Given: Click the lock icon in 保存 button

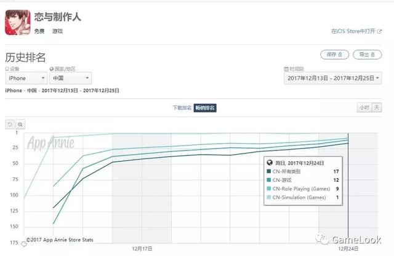Looking at the screenshot, I should (x=340, y=55).
